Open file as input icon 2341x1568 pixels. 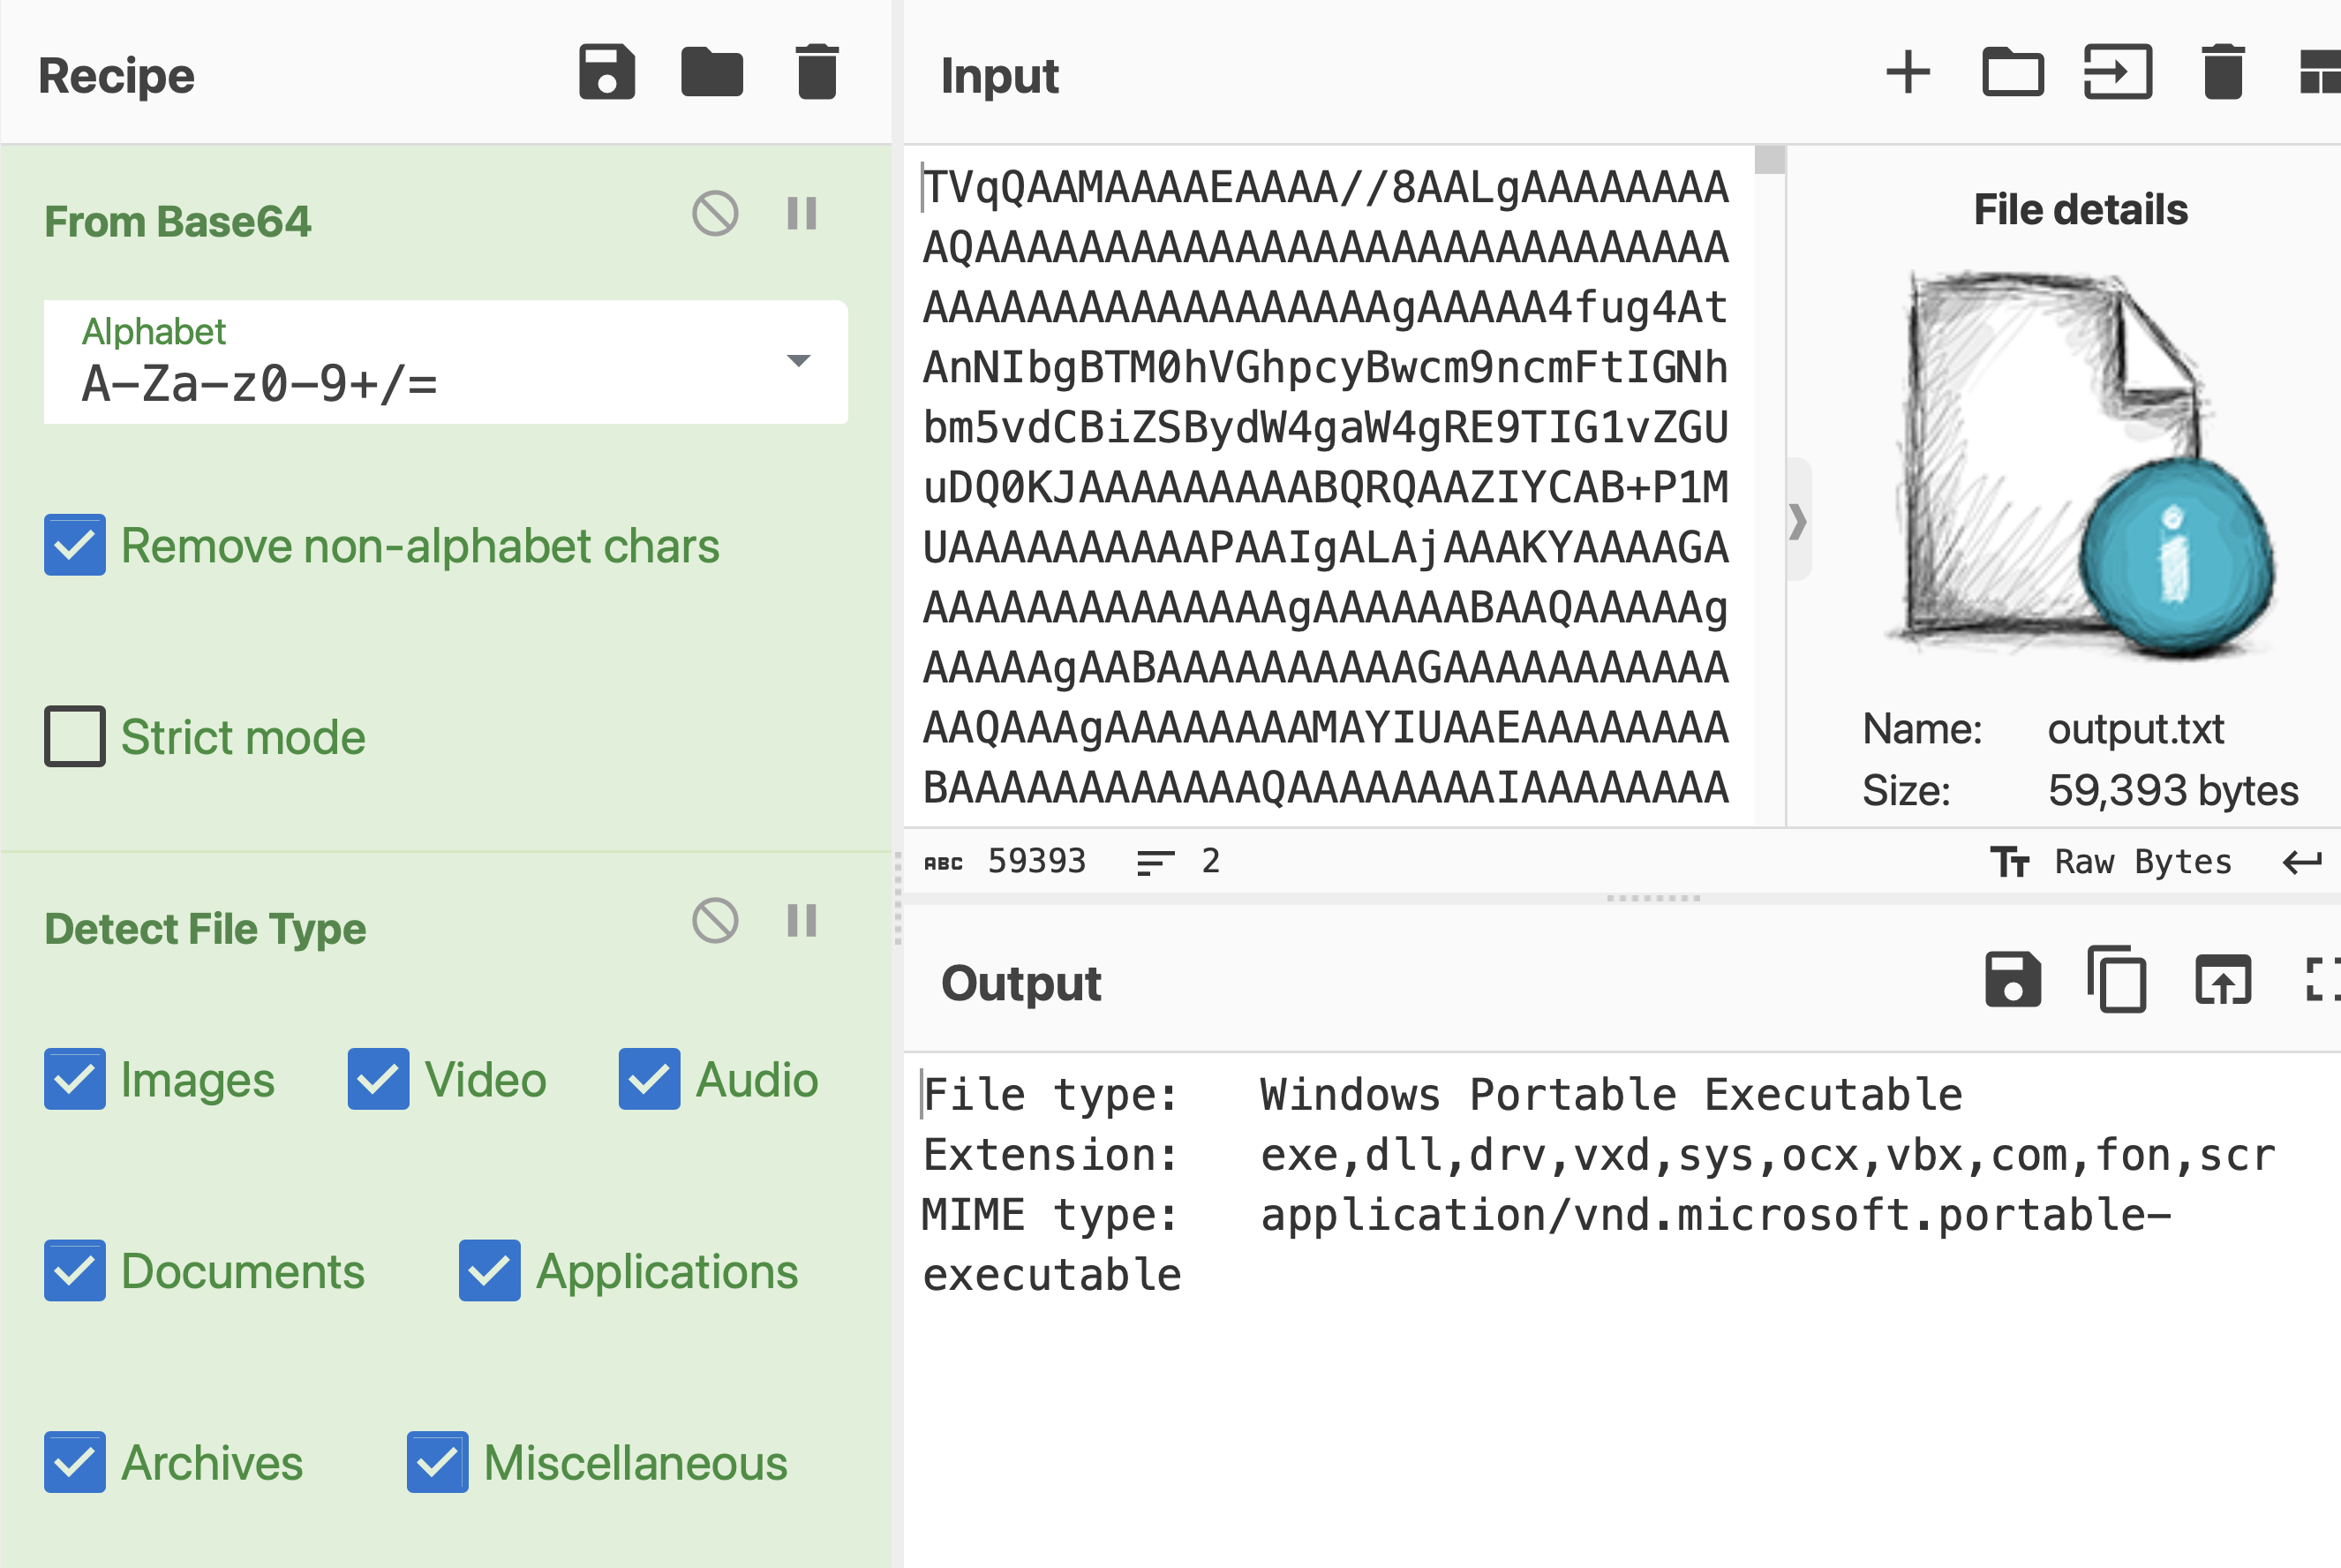click(2117, 73)
